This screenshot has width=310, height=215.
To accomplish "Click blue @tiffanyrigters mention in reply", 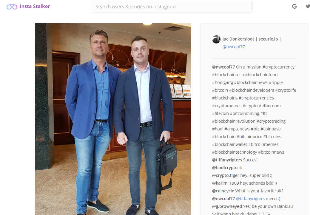I will [x=250, y=199].
